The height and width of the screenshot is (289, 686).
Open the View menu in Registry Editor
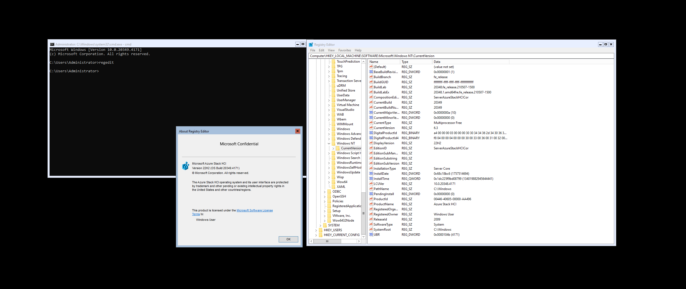click(331, 50)
